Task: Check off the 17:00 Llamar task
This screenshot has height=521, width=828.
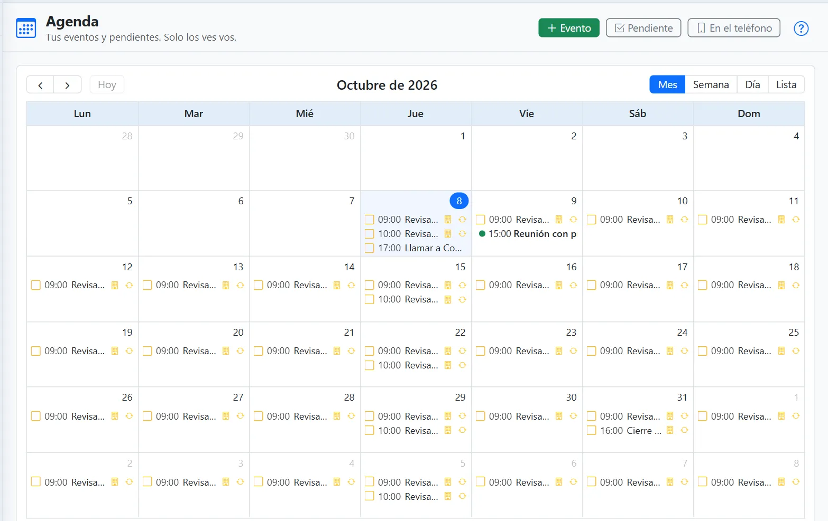Action: click(x=370, y=248)
